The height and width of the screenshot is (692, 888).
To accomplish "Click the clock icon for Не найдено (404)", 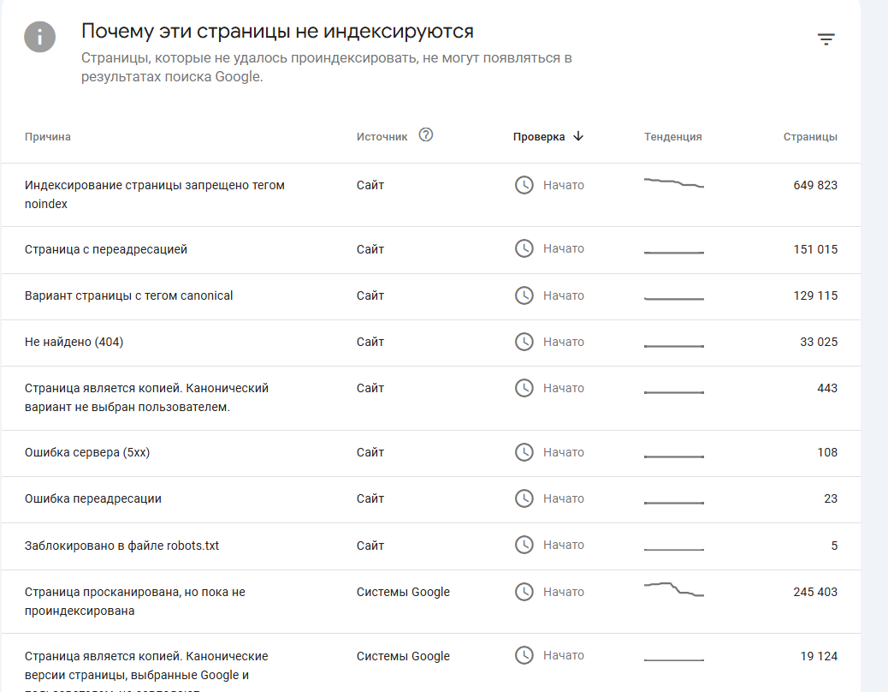I will click(x=524, y=342).
